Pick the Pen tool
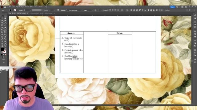Image resolution: width=197 pixels, height=110 pixels. pyautogui.click(x=2, y=20)
